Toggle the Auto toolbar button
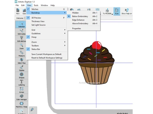 coord(117,11)
